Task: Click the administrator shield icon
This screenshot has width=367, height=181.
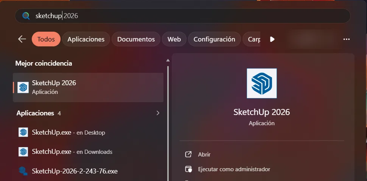Action: tap(188, 169)
